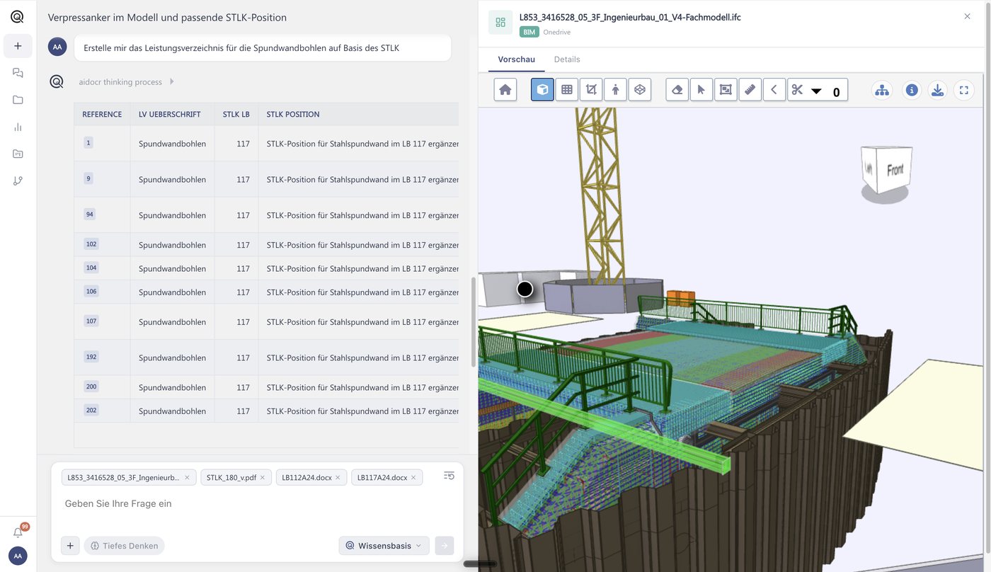Click the plus attach button below input

pos(70,546)
